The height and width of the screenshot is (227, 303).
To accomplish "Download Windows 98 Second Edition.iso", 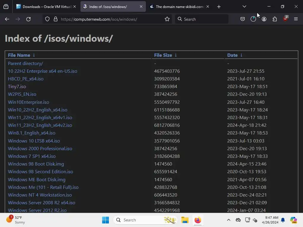I will (40, 172).
